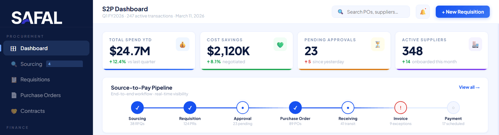Open the Invoice exceptions warning step
499x135 pixels.
400,108
